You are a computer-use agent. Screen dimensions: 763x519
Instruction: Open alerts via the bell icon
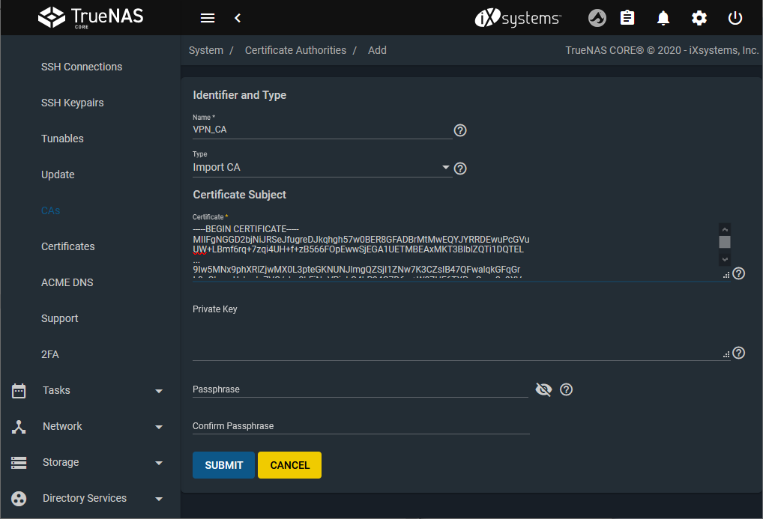click(x=663, y=18)
